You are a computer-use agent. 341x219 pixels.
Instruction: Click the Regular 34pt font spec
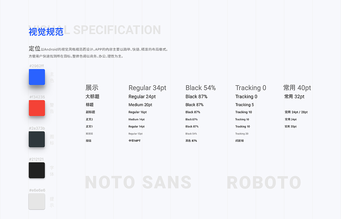coord(147,88)
